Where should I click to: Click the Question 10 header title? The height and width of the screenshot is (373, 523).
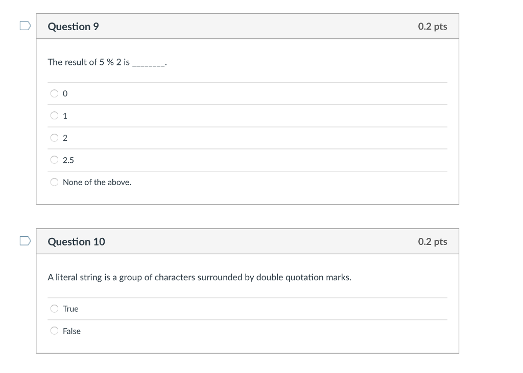point(76,241)
